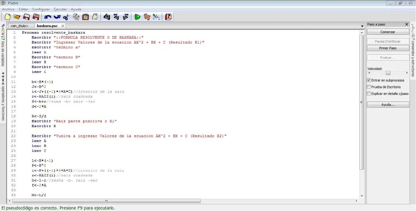Click the string 'termino B' on line 6
The width and height of the screenshot is (416, 211).
(x=67, y=57)
